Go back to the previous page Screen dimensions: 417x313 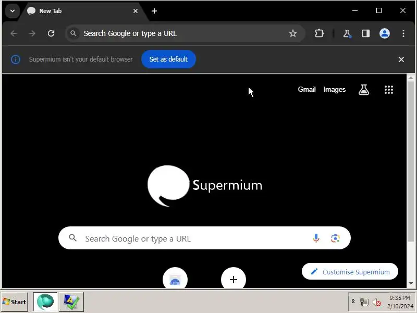tap(14, 33)
